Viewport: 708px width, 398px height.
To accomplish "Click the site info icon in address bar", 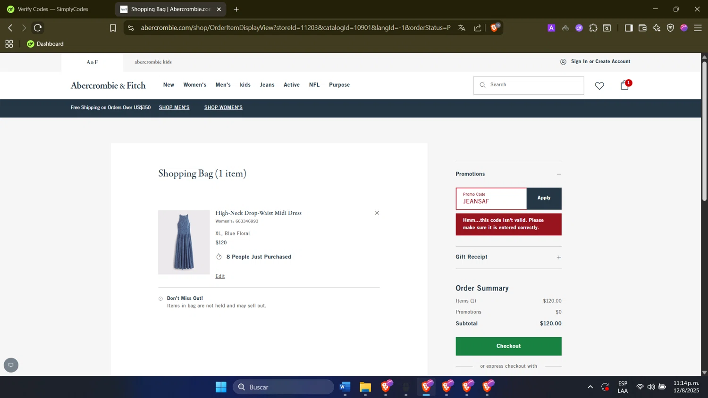I will [131, 28].
